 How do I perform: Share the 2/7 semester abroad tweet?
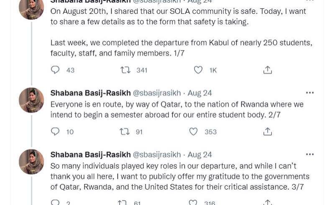(x=268, y=132)
